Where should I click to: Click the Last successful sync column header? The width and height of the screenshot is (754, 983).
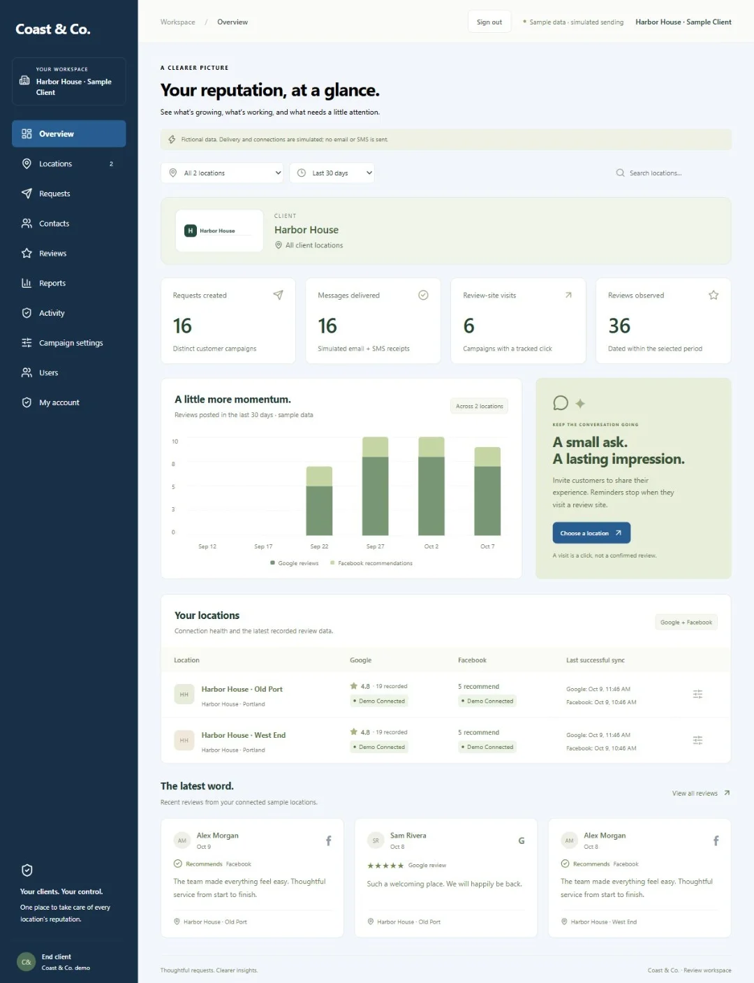596,660
